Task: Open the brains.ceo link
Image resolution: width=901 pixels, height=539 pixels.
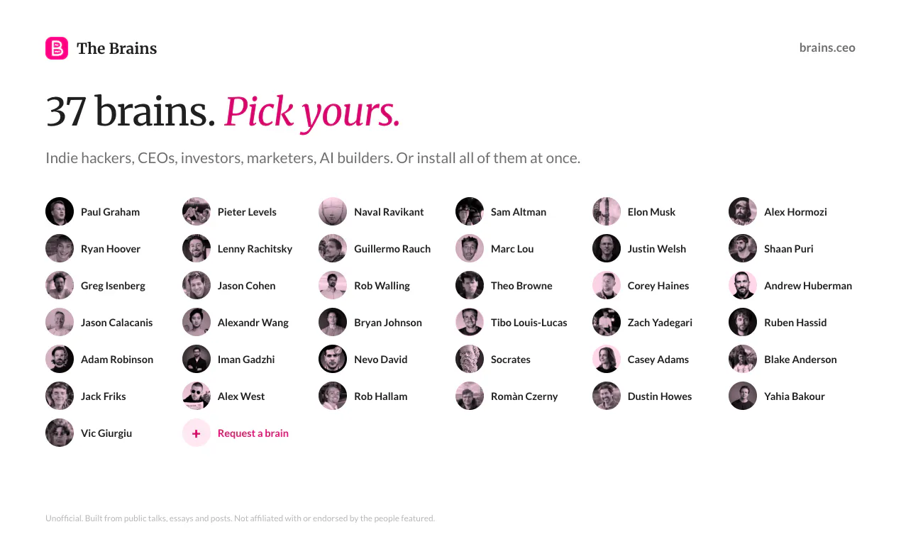Action: [x=827, y=48]
